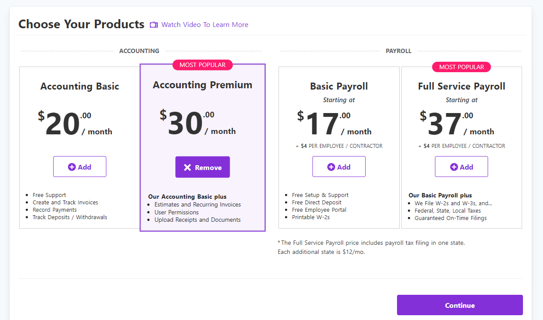543x320 pixels.
Task: Click the X icon on Remove button
Action: (187, 167)
